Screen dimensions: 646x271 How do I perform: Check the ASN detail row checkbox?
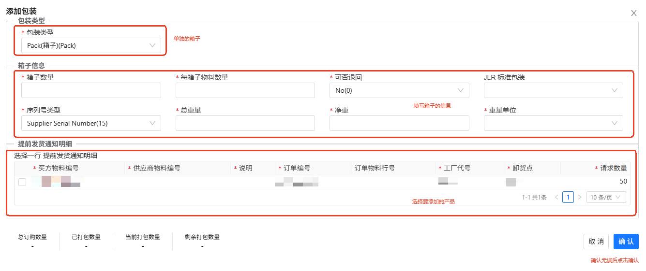click(x=22, y=182)
